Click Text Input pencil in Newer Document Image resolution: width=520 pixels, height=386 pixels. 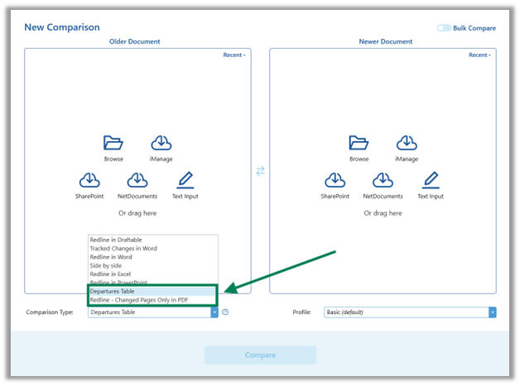(x=431, y=180)
